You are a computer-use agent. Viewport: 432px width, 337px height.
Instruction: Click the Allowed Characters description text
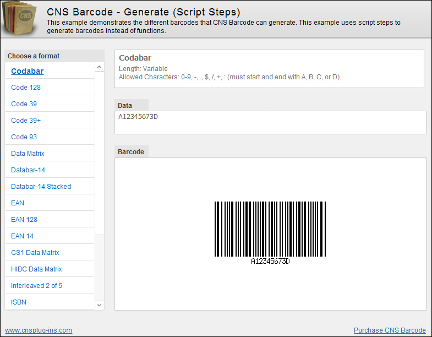point(229,77)
